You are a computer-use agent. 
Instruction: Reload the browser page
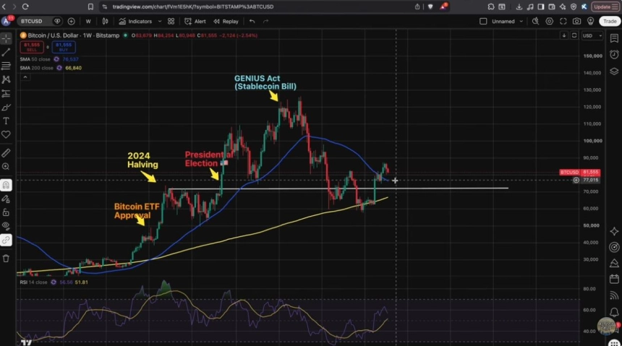click(x=25, y=7)
